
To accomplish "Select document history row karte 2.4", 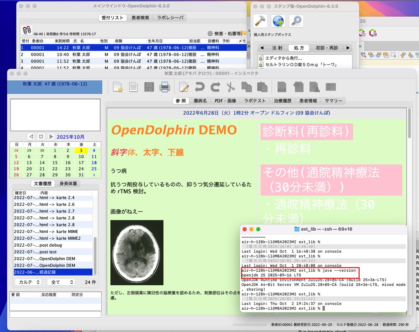I will click(x=53, y=198).
